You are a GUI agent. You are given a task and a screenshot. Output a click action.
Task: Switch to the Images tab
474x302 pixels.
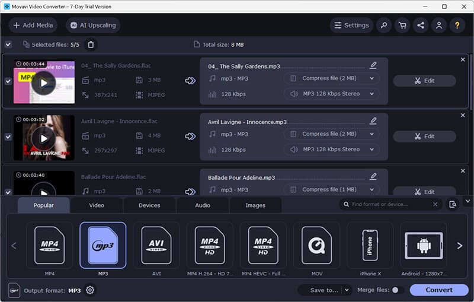[x=255, y=205]
